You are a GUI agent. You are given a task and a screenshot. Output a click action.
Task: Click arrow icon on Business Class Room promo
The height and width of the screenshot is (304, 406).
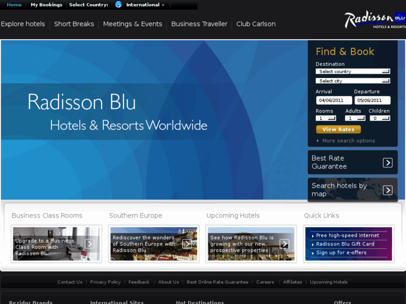89,244
